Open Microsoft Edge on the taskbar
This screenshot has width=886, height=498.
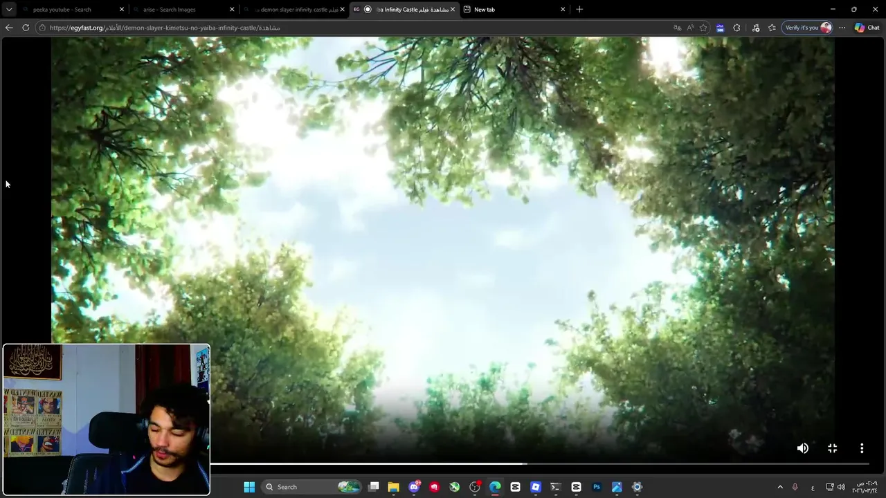pyautogui.click(x=495, y=487)
